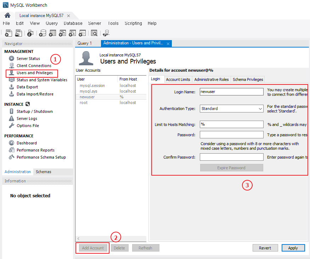
Task: Create a new schema icon
Action: pyautogui.click(x=43, y=33)
